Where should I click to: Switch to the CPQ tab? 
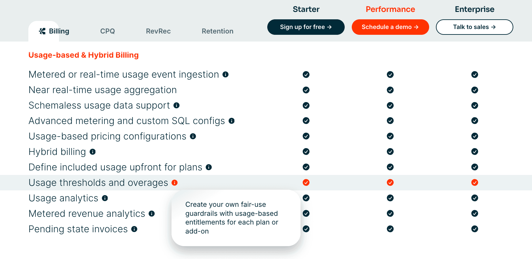coord(107,31)
